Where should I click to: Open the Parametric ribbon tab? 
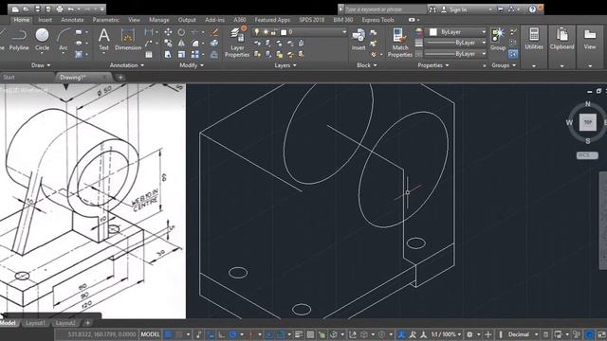click(x=105, y=20)
